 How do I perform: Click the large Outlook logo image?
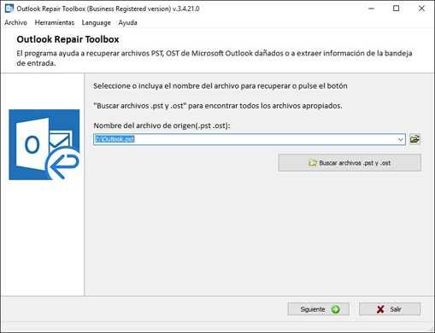tap(44, 144)
